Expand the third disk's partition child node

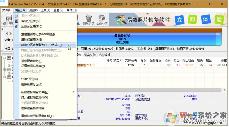point(9,81)
